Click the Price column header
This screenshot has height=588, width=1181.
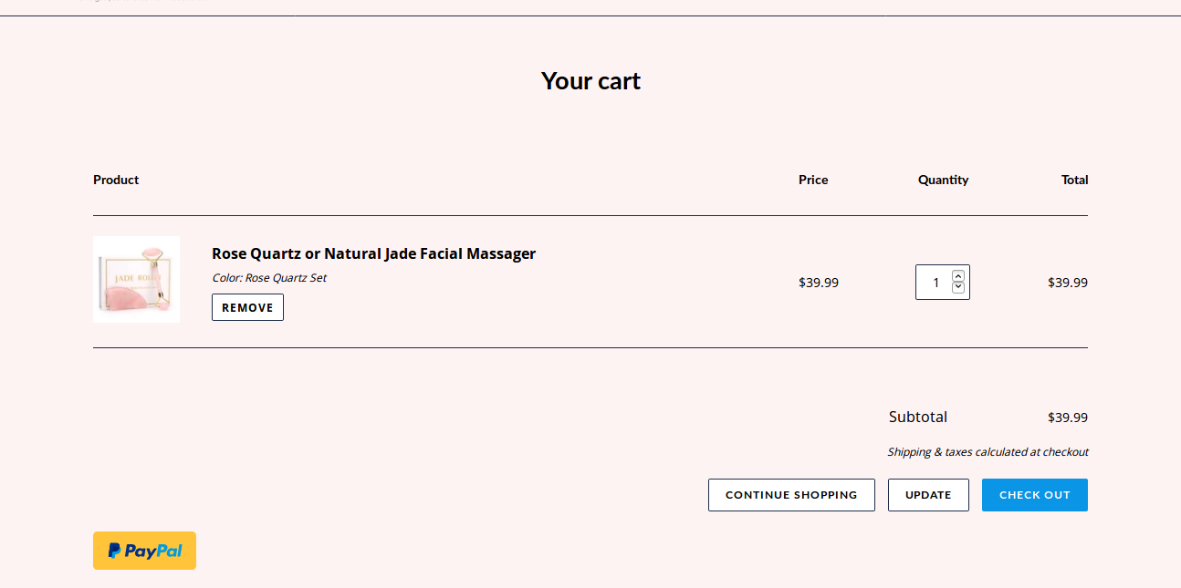click(813, 180)
